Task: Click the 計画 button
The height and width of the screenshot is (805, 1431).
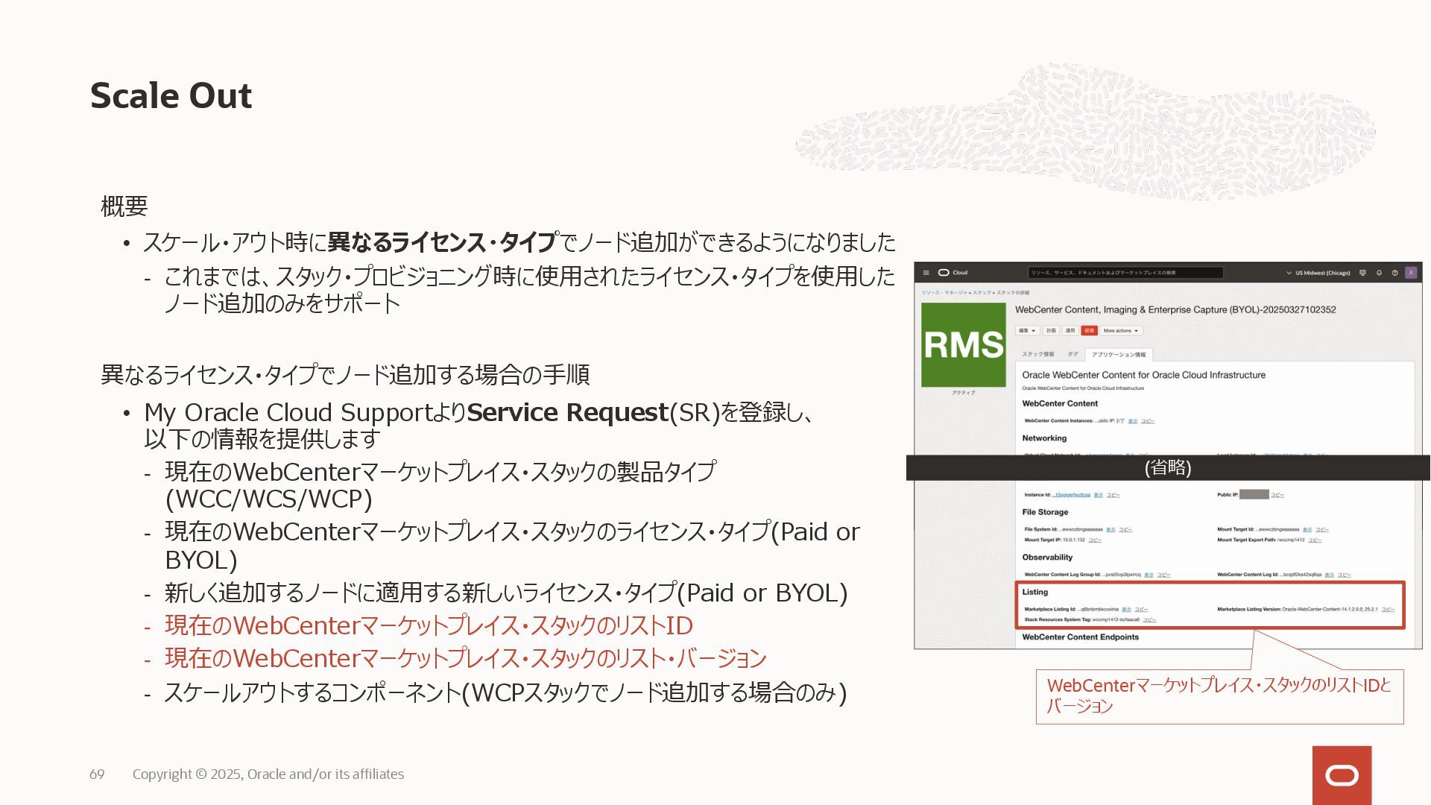Action: tap(1051, 330)
